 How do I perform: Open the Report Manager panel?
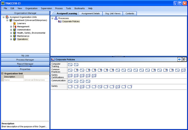25,64
